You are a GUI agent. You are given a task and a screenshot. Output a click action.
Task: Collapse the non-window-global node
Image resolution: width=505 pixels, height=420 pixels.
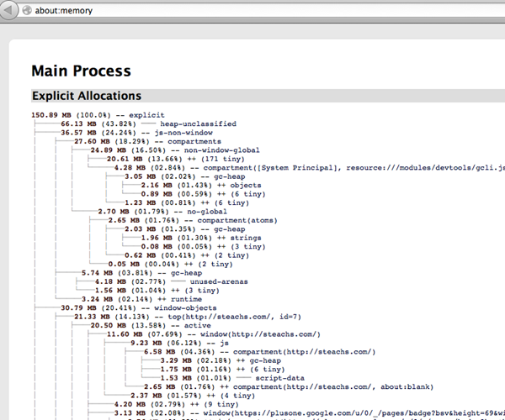tap(175, 150)
